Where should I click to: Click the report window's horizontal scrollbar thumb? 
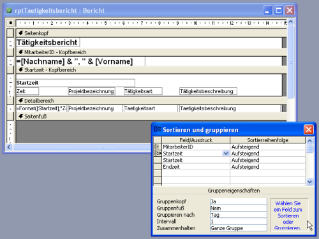102,147
